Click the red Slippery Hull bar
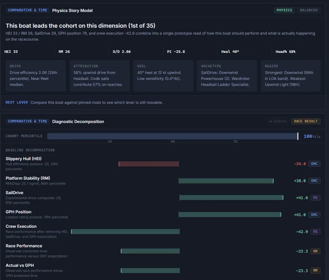329x280 pixels. 149,164
